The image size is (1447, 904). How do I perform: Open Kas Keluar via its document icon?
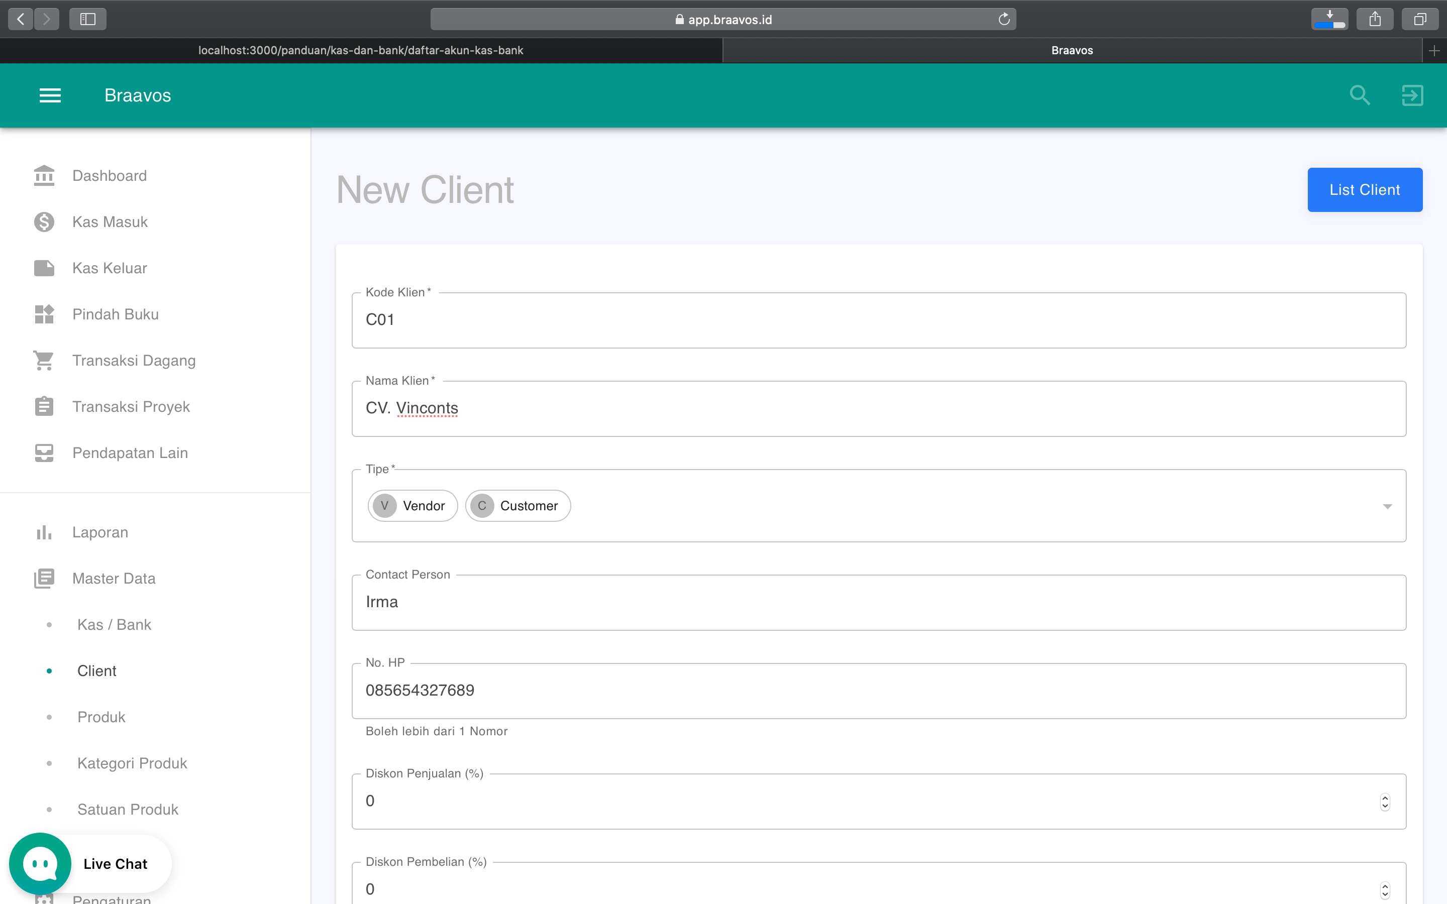(43, 267)
